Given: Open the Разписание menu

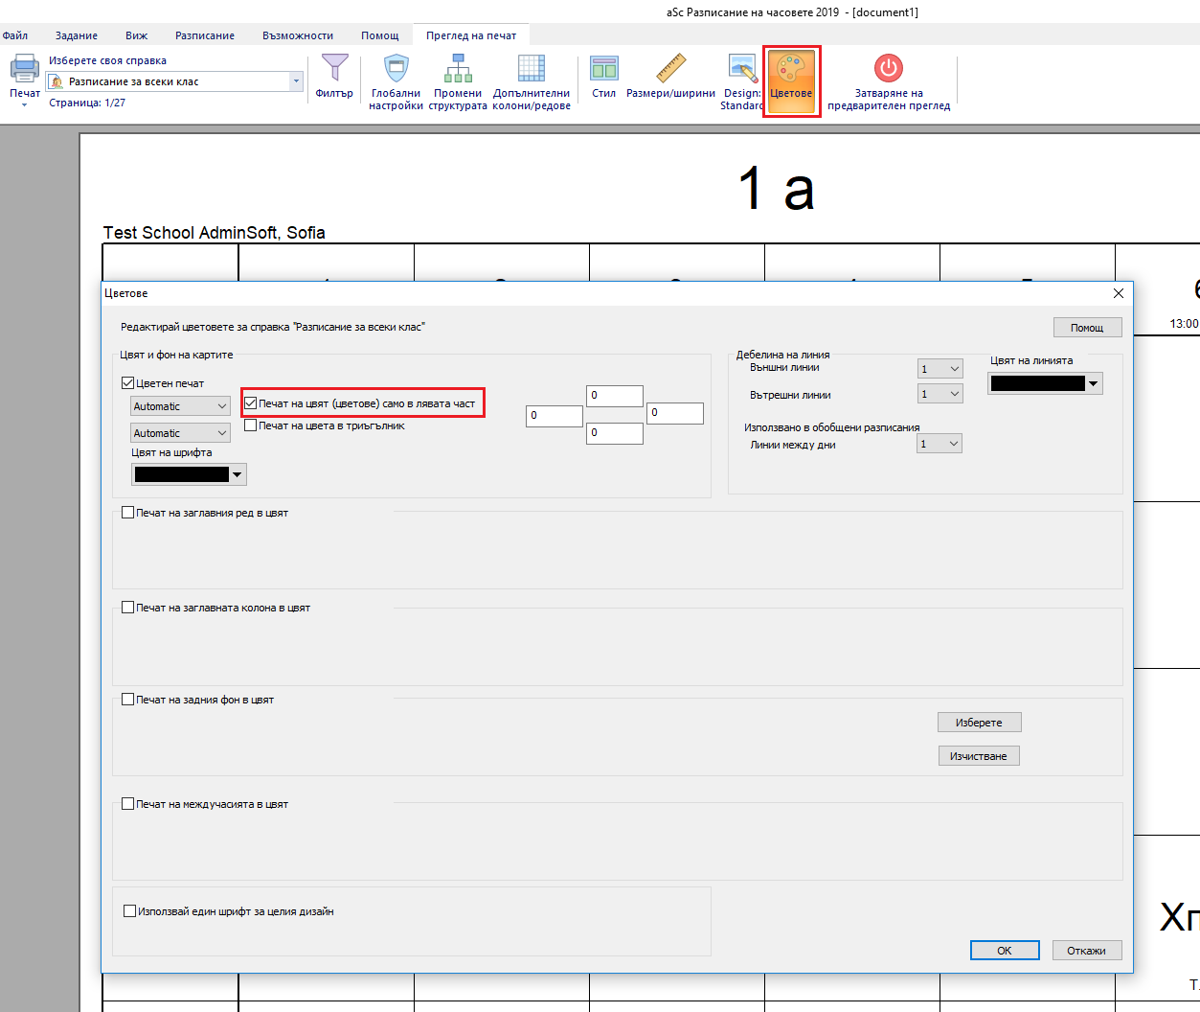Looking at the screenshot, I should [x=205, y=35].
